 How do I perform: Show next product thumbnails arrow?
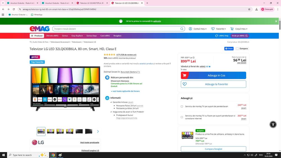pos(98,131)
